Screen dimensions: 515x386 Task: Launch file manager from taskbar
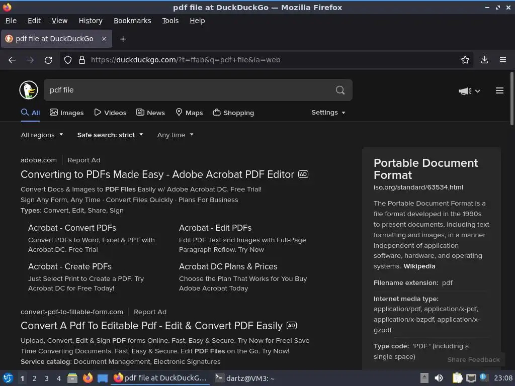pos(72,378)
